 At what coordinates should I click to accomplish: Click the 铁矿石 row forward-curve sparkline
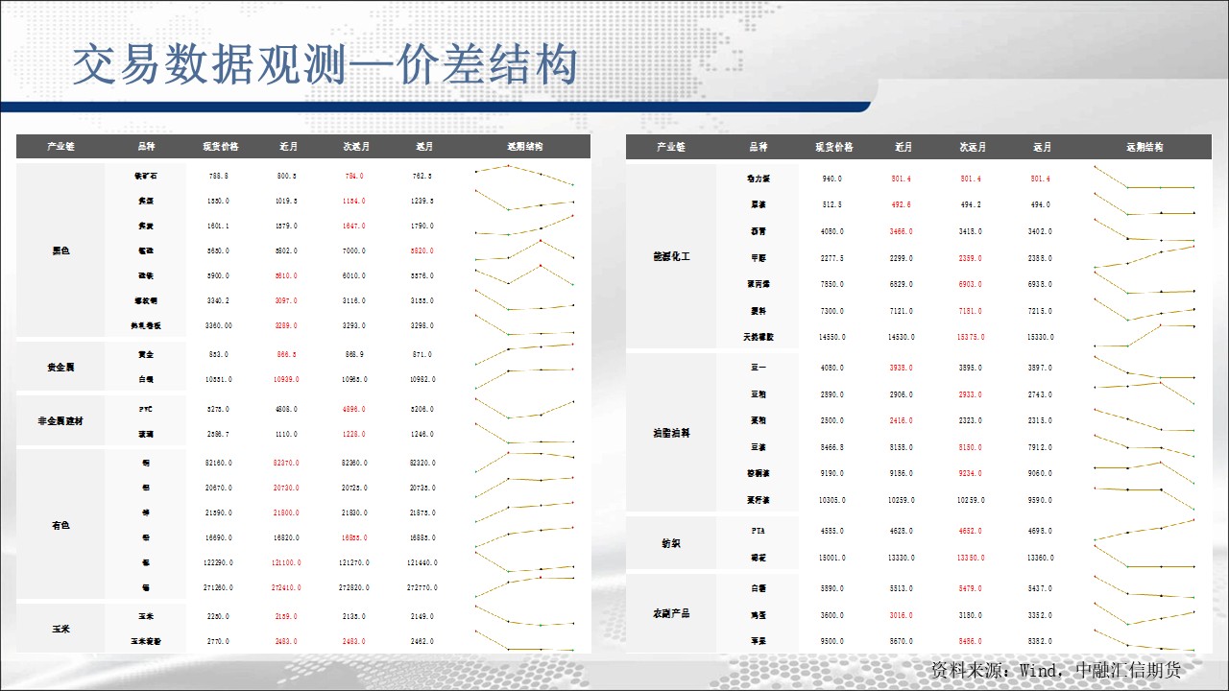pos(524,174)
